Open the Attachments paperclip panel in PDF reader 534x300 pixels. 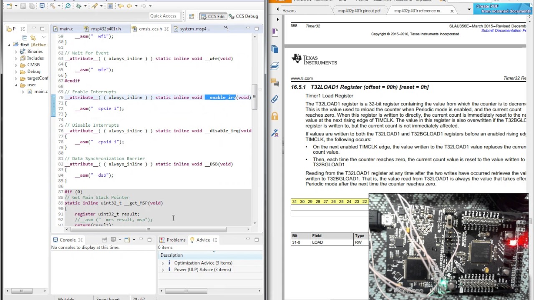(x=275, y=99)
